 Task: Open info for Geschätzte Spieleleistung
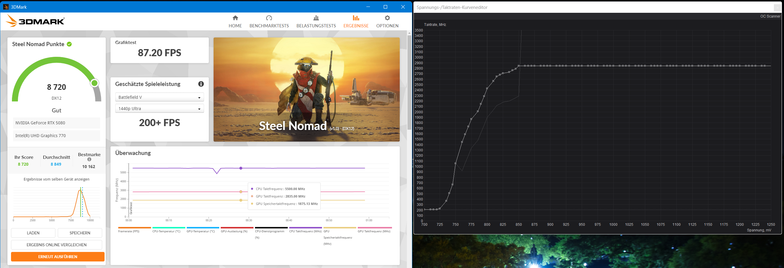[201, 84]
